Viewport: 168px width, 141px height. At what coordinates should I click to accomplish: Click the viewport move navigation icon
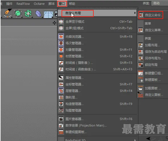[x=54, y=23]
